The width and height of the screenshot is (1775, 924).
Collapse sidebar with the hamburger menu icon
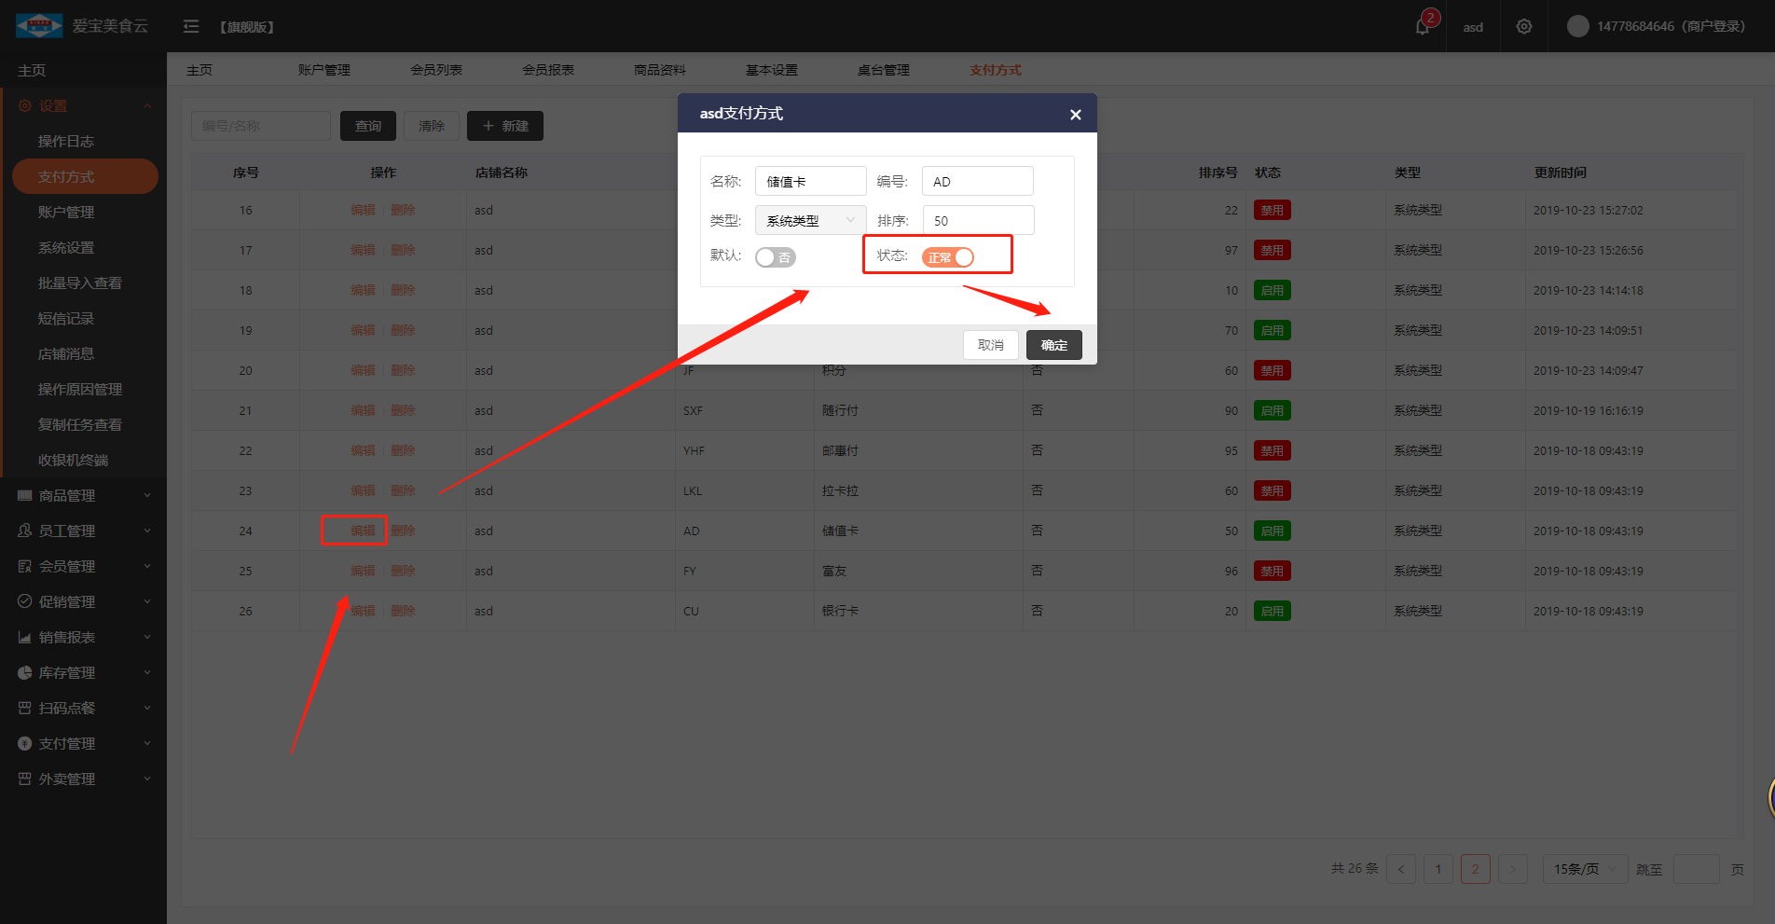click(191, 26)
